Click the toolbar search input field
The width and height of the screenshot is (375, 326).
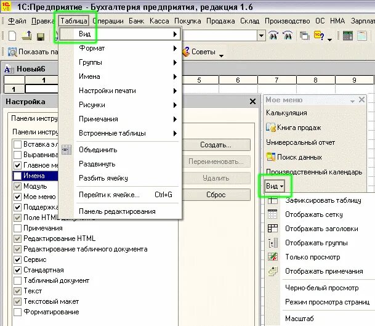(x=220, y=36)
